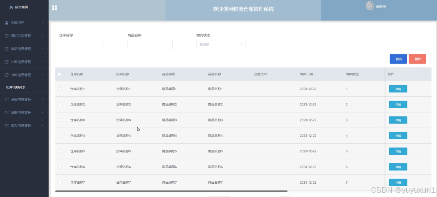The image size is (437, 197).
Task: Click the blue 查询 button
Action: [398, 59]
